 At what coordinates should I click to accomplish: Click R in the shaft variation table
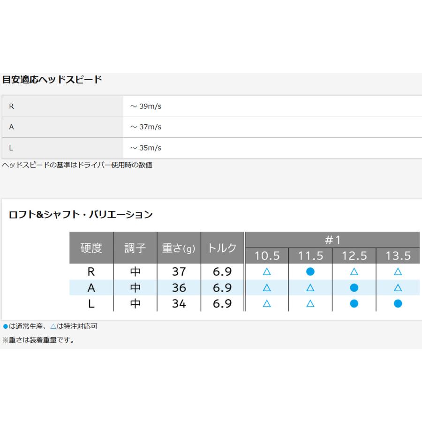pyautogui.click(x=91, y=272)
